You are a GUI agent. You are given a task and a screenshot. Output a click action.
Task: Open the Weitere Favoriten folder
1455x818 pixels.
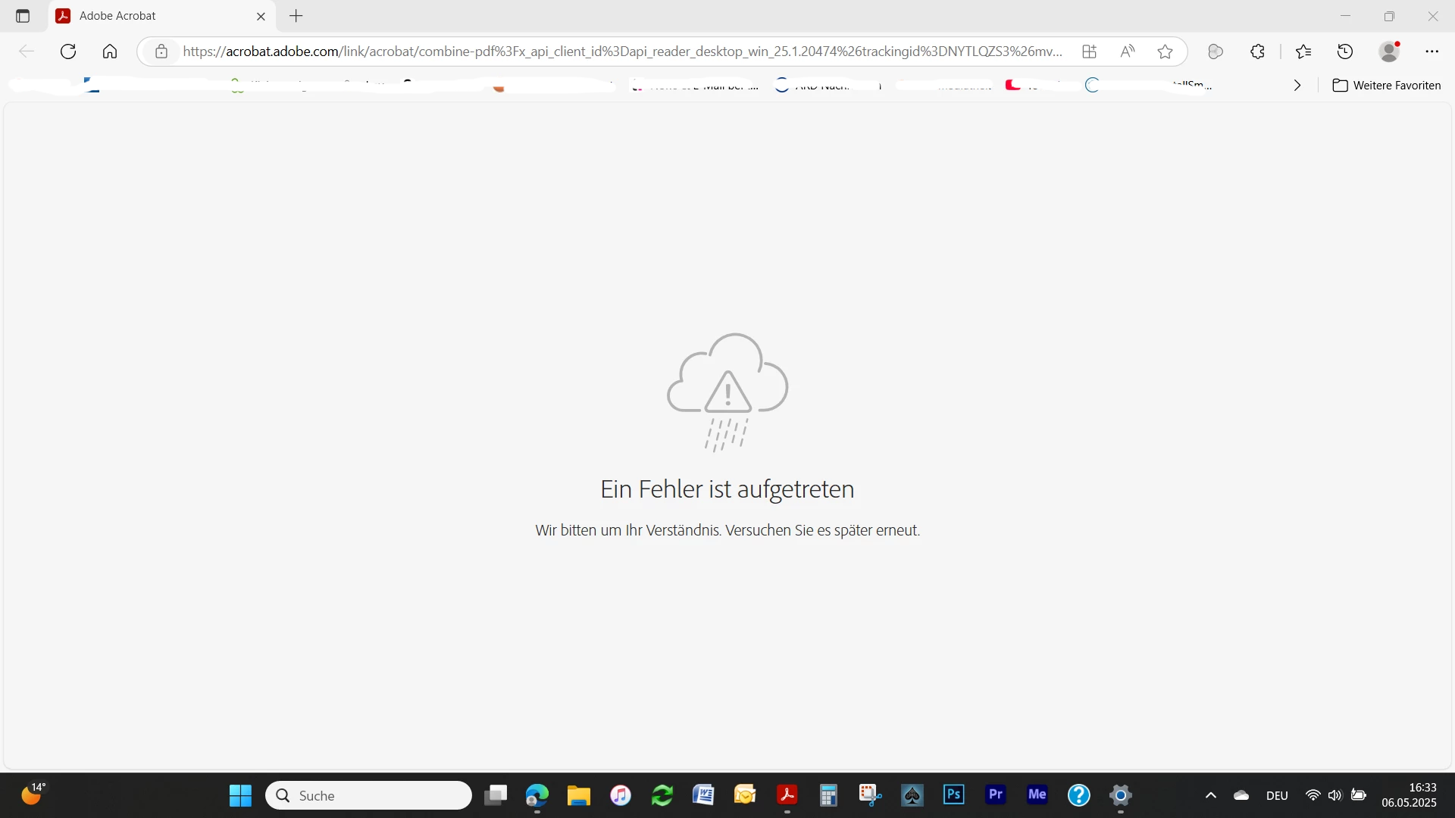pyautogui.click(x=1387, y=86)
